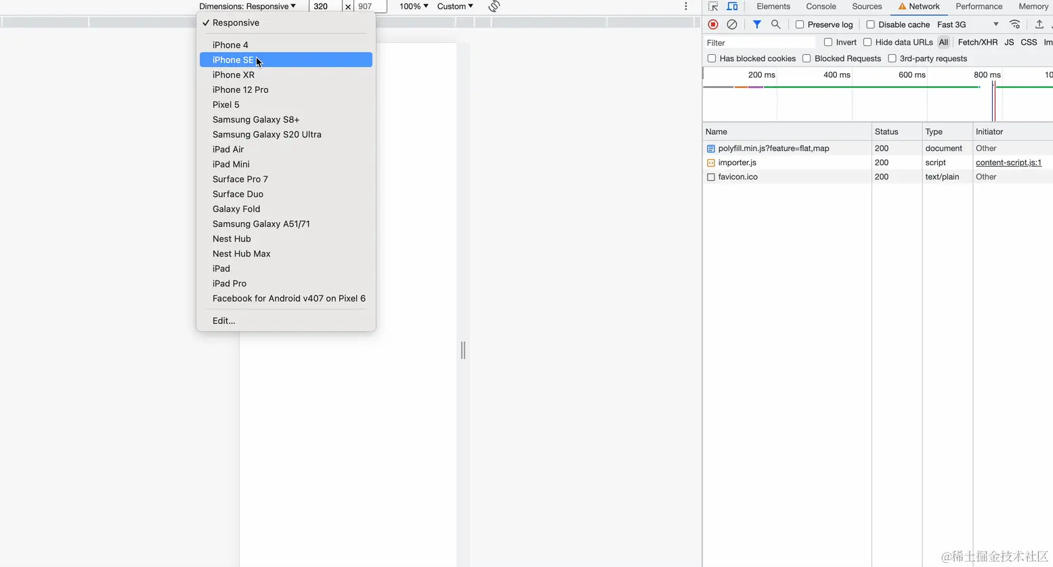Viewport: 1053px width, 567px height.
Task: Filter requests by JS type
Action: [1009, 42]
